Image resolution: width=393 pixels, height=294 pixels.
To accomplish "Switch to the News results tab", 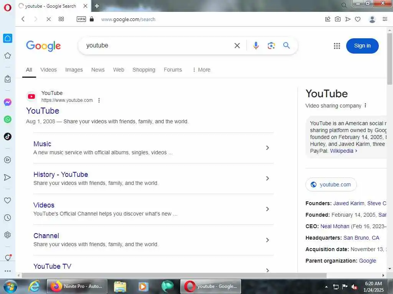I will pos(98,70).
